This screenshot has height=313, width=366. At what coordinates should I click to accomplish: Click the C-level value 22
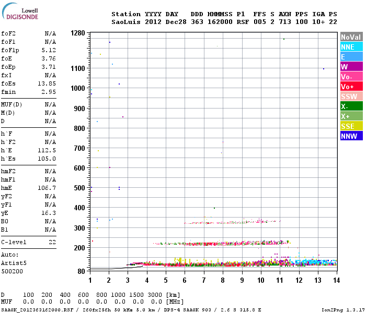[52, 242]
